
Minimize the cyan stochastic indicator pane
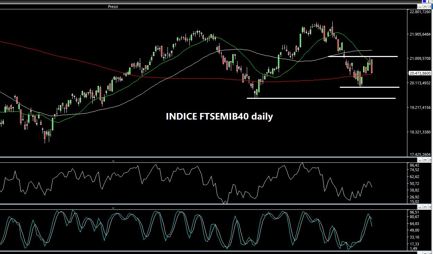(x=420, y=207)
